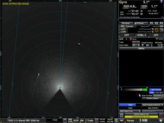The image size is (164, 123).
Task: Switch to TRK Mode
Action: click(126, 23)
